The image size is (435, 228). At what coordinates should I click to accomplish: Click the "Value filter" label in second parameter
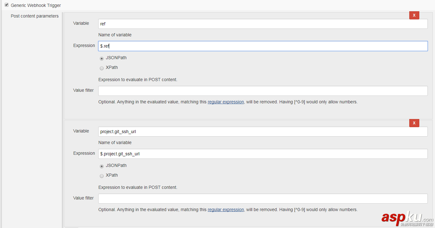(x=83, y=198)
